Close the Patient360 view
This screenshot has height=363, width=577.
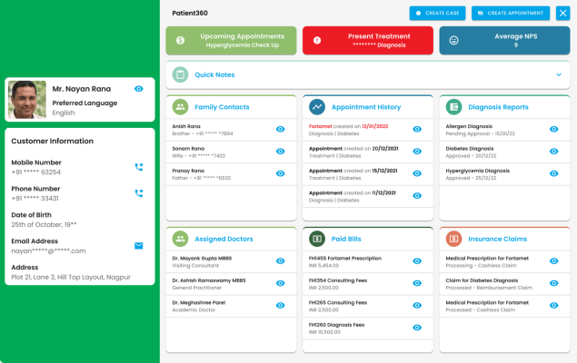tap(562, 13)
